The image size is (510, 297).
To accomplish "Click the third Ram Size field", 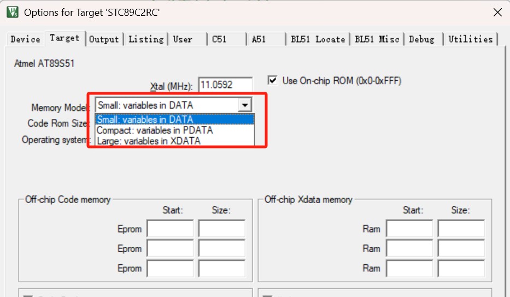I will click(461, 269).
